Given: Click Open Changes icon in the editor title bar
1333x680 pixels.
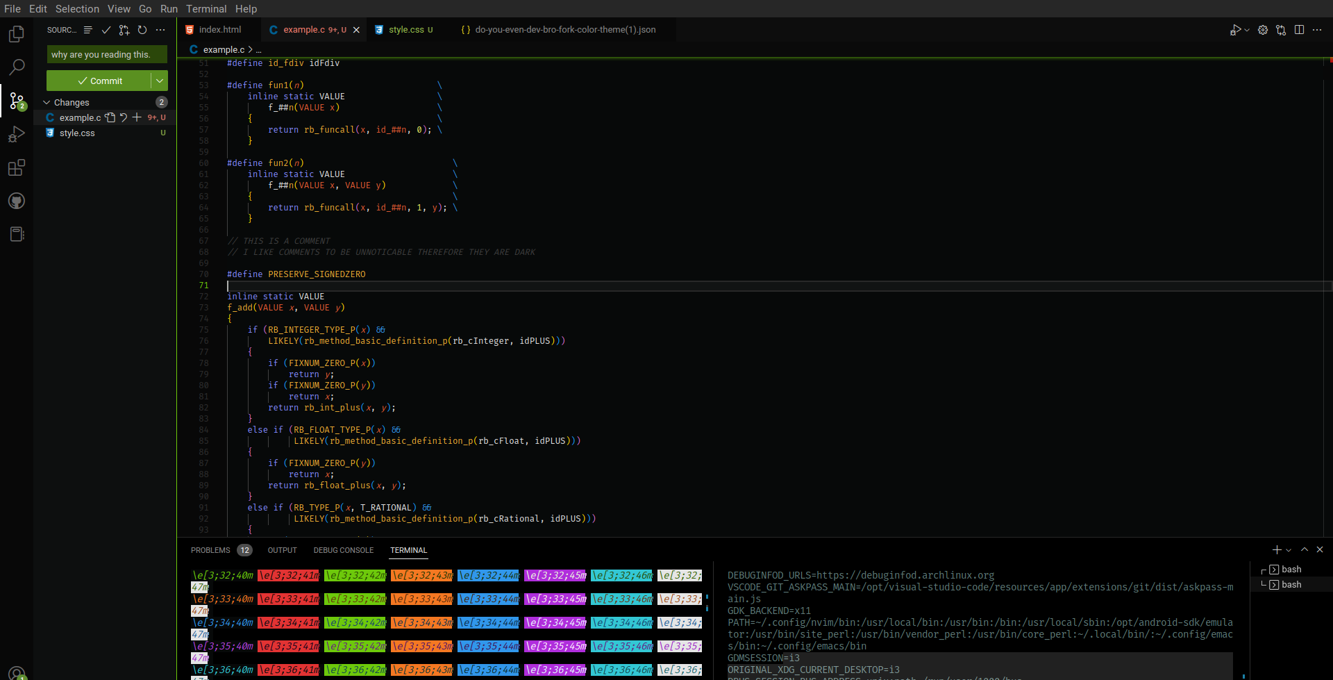Looking at the screenshot, I should pyautogui.click(x=1281, y=30).
